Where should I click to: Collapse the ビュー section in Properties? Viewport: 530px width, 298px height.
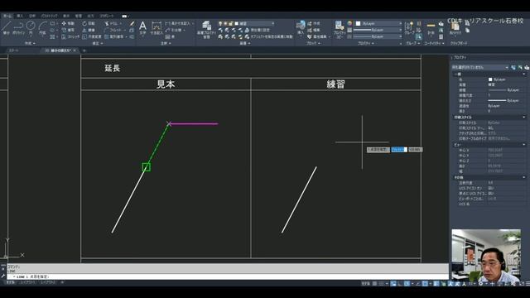tap(524, 145)
